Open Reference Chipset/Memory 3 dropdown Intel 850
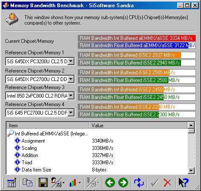201x191 pixels. (x=40, y=96)
